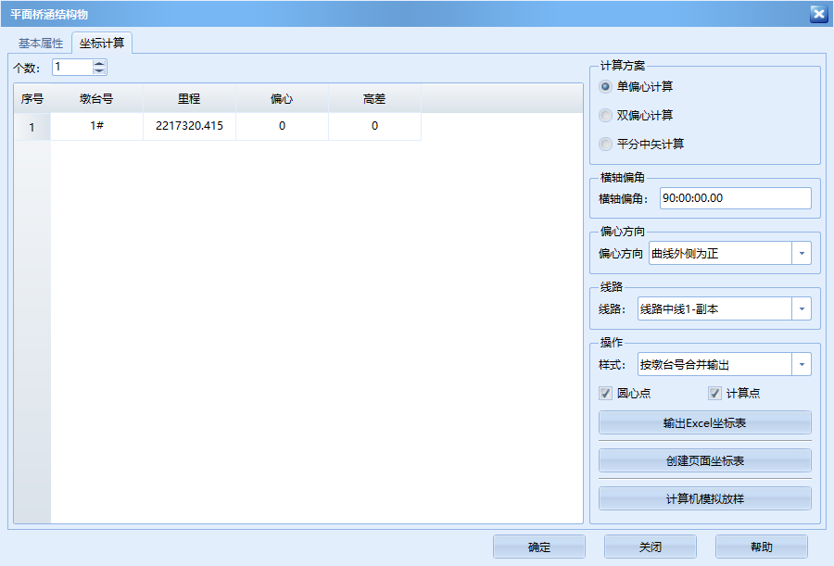Click the 输出Excel坐标表 button
The height and width of the screenshot is (566, 834).
[x=706, y=422]
